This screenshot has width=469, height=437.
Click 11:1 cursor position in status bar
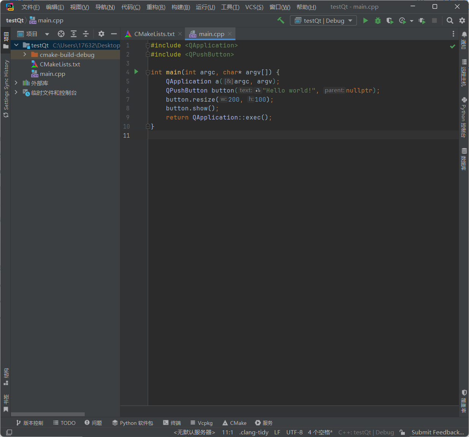(x=227, y=432)
